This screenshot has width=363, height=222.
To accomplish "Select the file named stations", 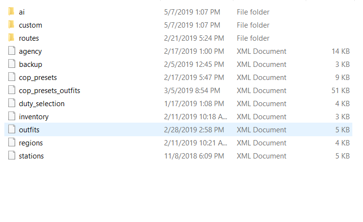I will point(31,156).
